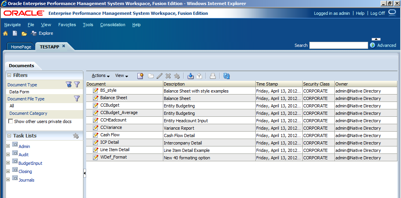Expand the Journals task list node
Viewport: 401px width, 198px height.
(8, 180)
